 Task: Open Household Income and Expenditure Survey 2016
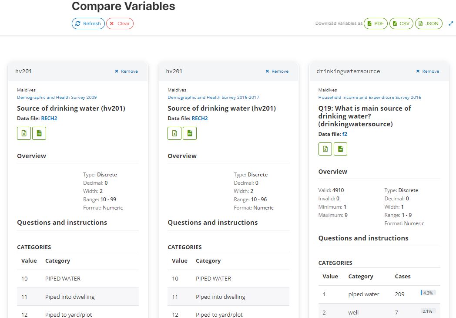click(x=369, y=98)
